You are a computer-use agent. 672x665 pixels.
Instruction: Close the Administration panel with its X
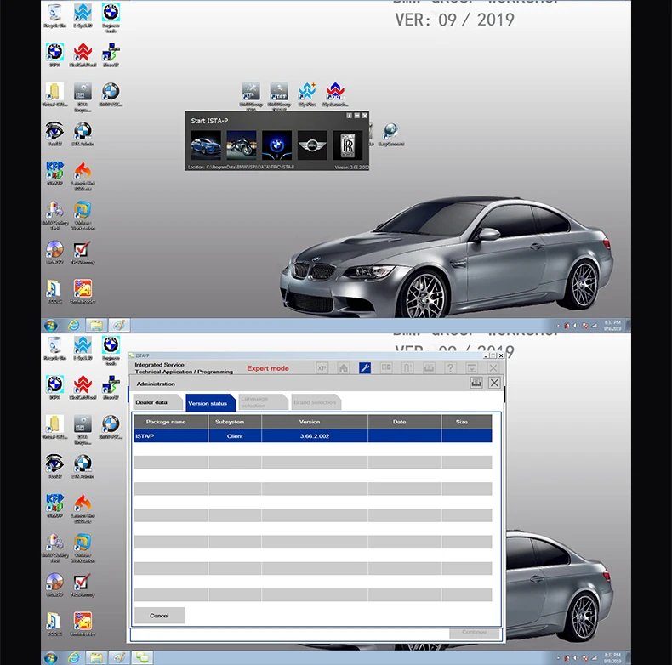tap(494, 383)
